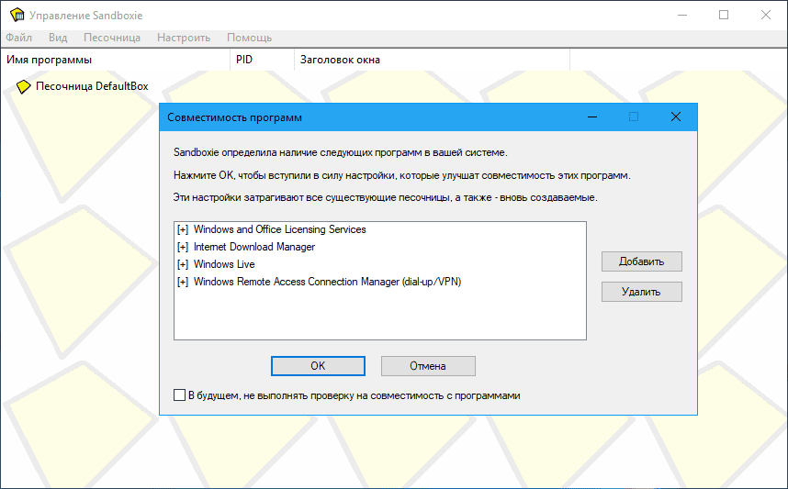Image resolution: width=788 pixels, height=489 pixels.
Task: Open the Настроить menu
Action: coord(184,38)
